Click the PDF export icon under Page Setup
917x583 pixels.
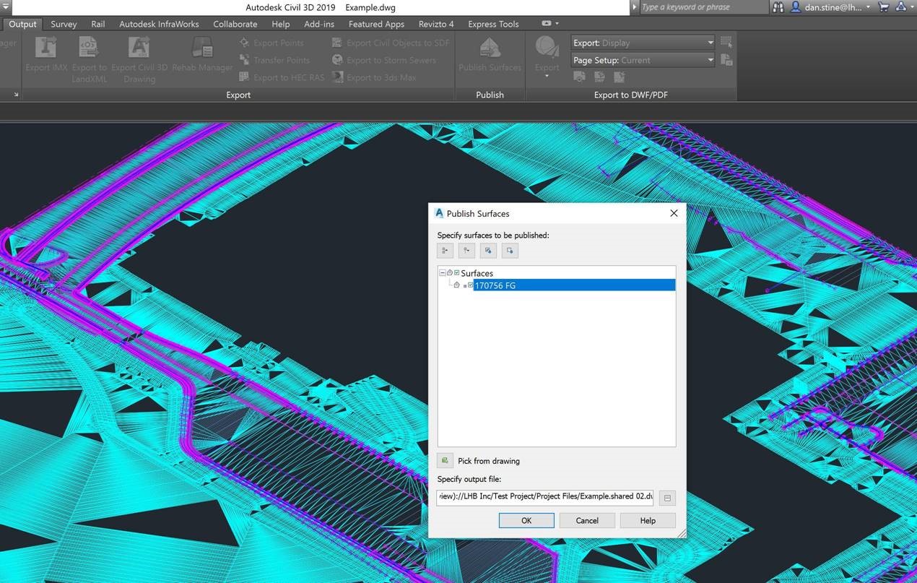click(620, 77)
